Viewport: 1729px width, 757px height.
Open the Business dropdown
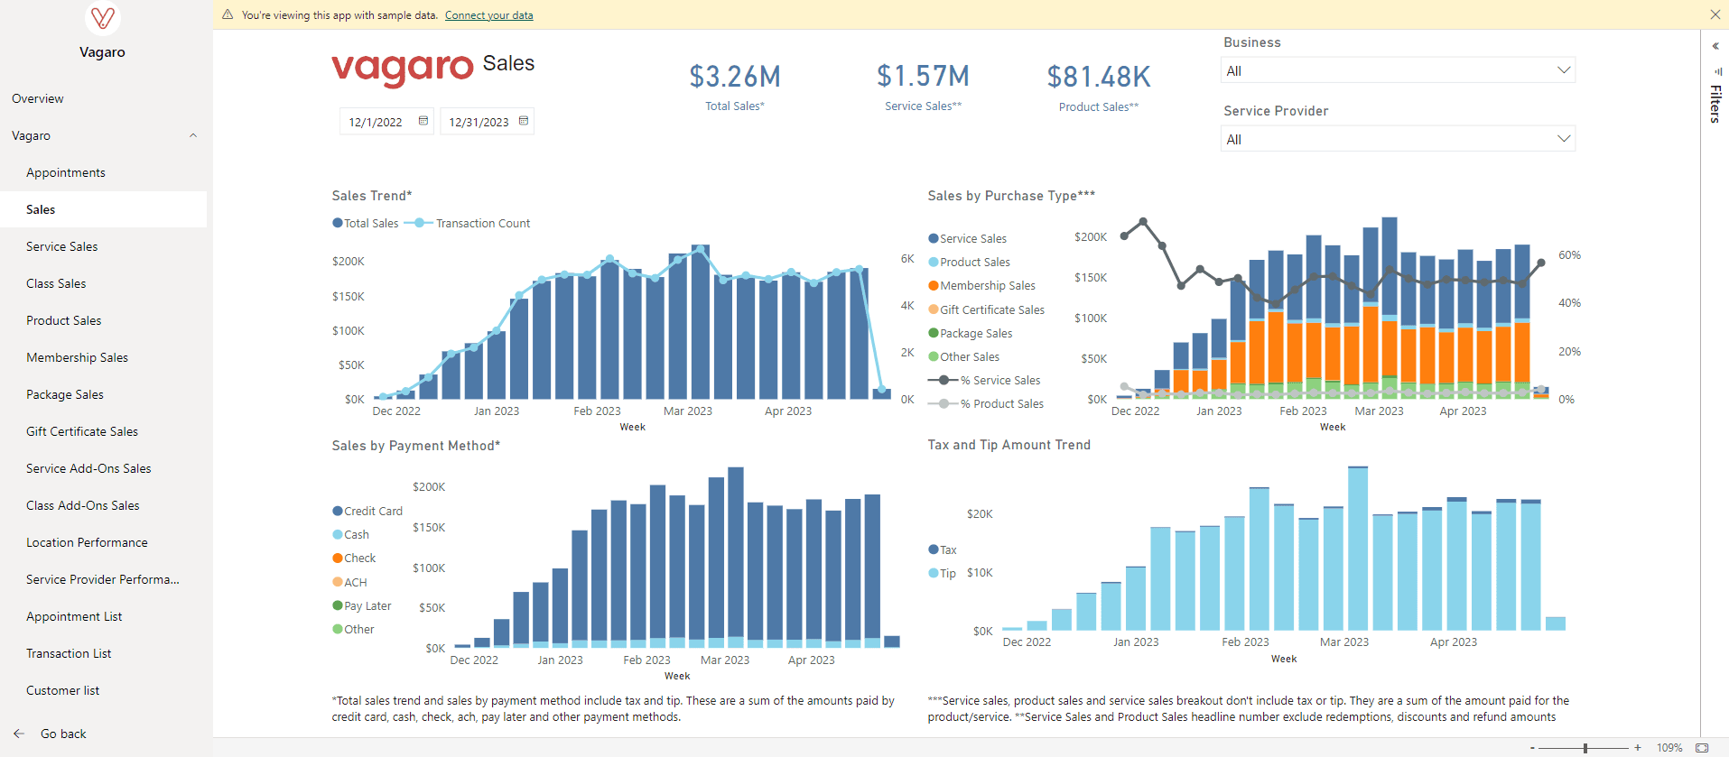[x=1397, y=70]
